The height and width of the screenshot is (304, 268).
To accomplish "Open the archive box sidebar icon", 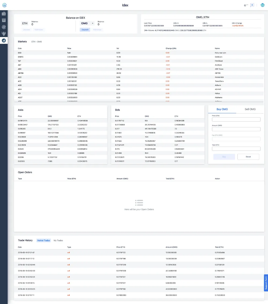I will point(4,20).
